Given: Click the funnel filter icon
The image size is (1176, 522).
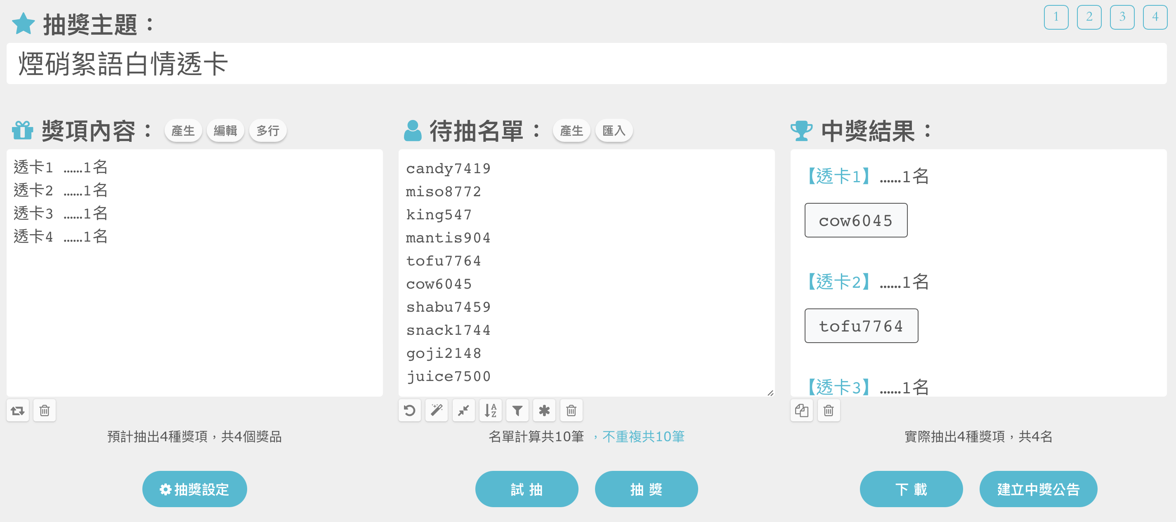Looking at the screenshot, I should pyautogui.click(x=517, y=410).
